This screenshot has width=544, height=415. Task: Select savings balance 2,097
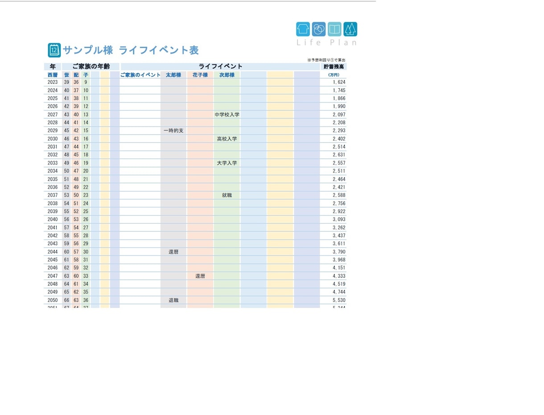tap(339, 115)
